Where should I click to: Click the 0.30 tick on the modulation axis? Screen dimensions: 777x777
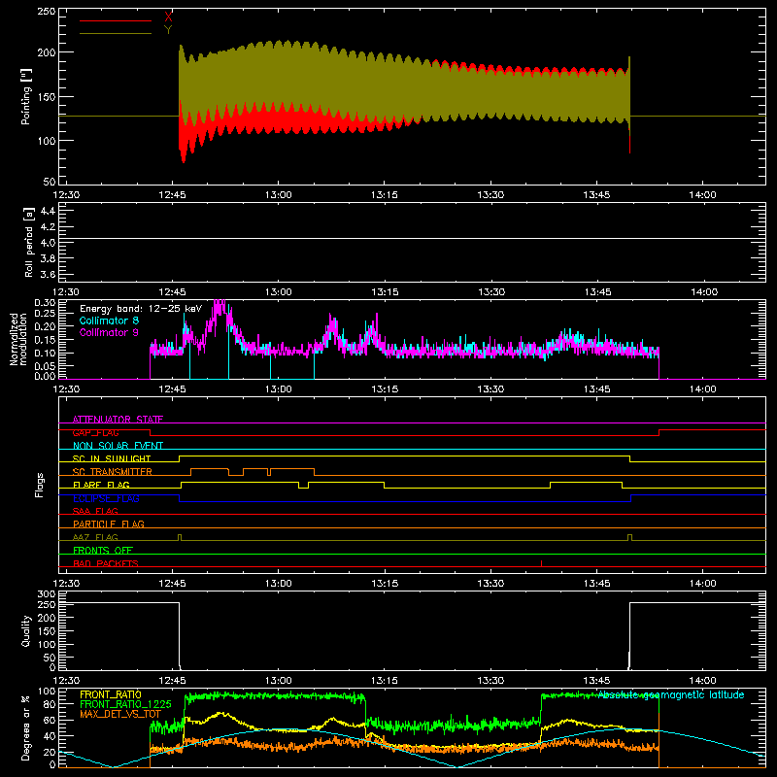click(x=45, y=303)
